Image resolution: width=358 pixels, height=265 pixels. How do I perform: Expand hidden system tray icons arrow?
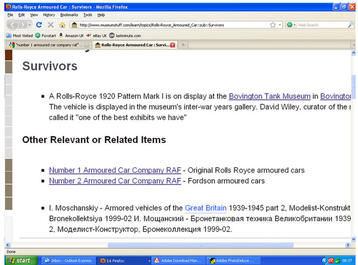pos(324,261)
